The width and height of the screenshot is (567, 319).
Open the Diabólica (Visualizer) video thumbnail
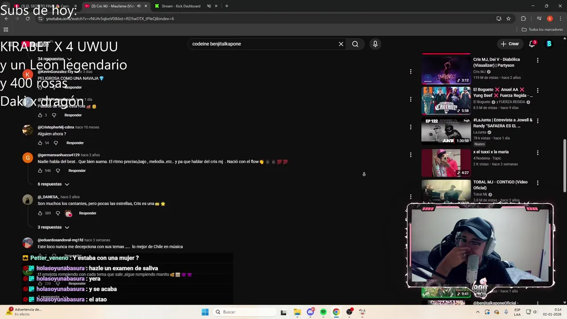coord(446,69)
